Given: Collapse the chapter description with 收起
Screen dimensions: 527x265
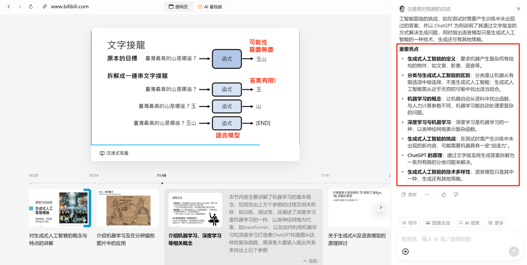Looking at the screenshot, I should pyautogui.click(x=310, y=261).
